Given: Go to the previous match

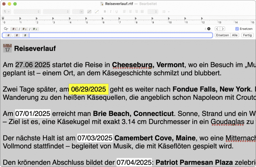Looking at the screenshot, I should pos(217,29).
